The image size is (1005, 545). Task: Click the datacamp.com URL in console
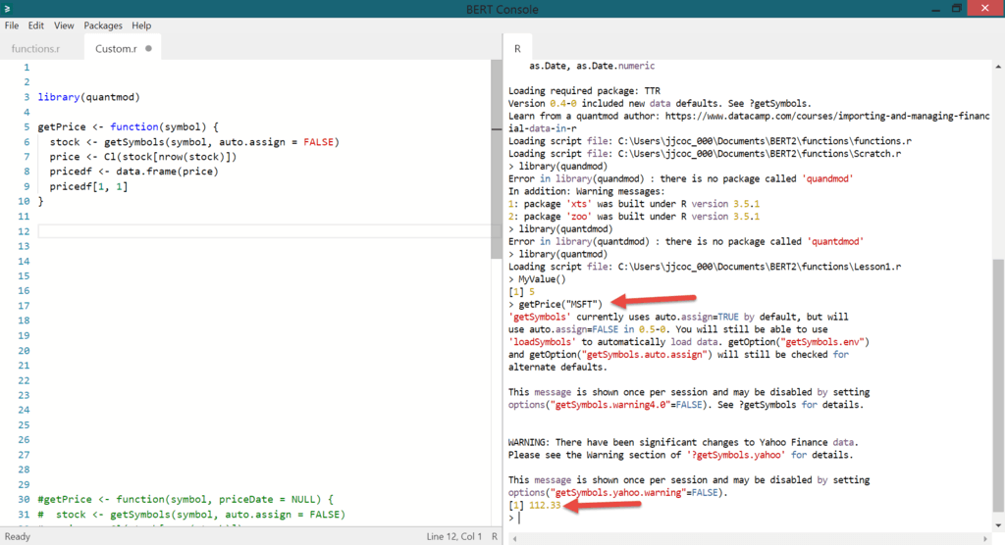pos(749,123)
